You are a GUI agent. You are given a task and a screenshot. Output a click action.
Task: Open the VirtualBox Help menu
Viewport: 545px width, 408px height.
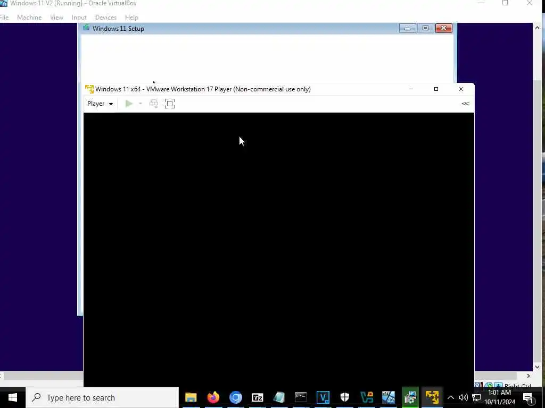(x=131, y=18)
